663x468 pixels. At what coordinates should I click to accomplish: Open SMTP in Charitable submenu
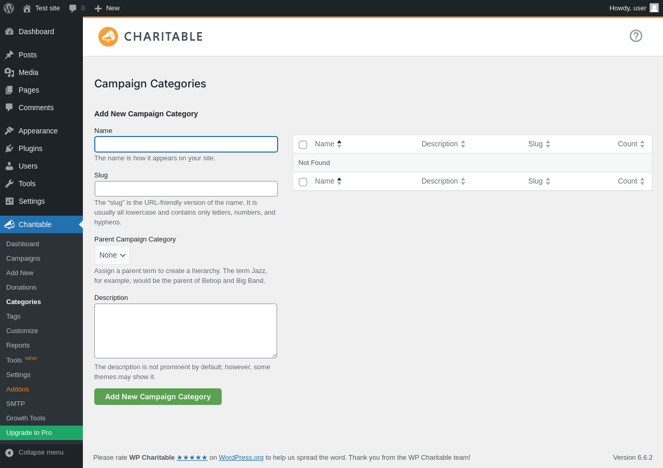pyautogui.click(x=16, y=403)
